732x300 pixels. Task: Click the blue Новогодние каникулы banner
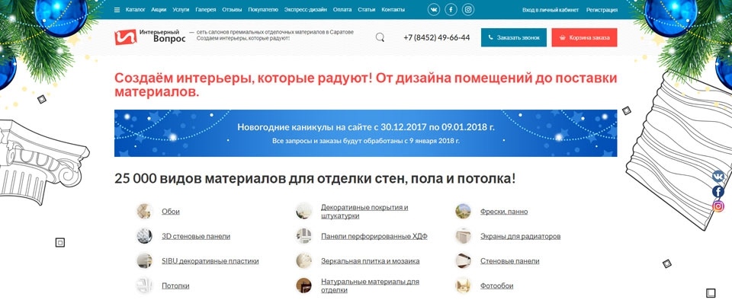pos(365,133)
